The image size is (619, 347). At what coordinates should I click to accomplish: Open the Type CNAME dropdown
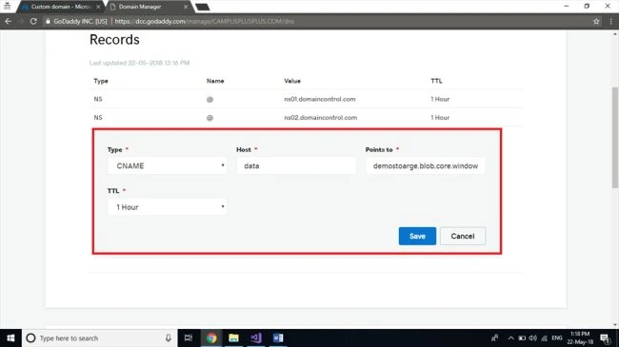(x=168, y=166)
